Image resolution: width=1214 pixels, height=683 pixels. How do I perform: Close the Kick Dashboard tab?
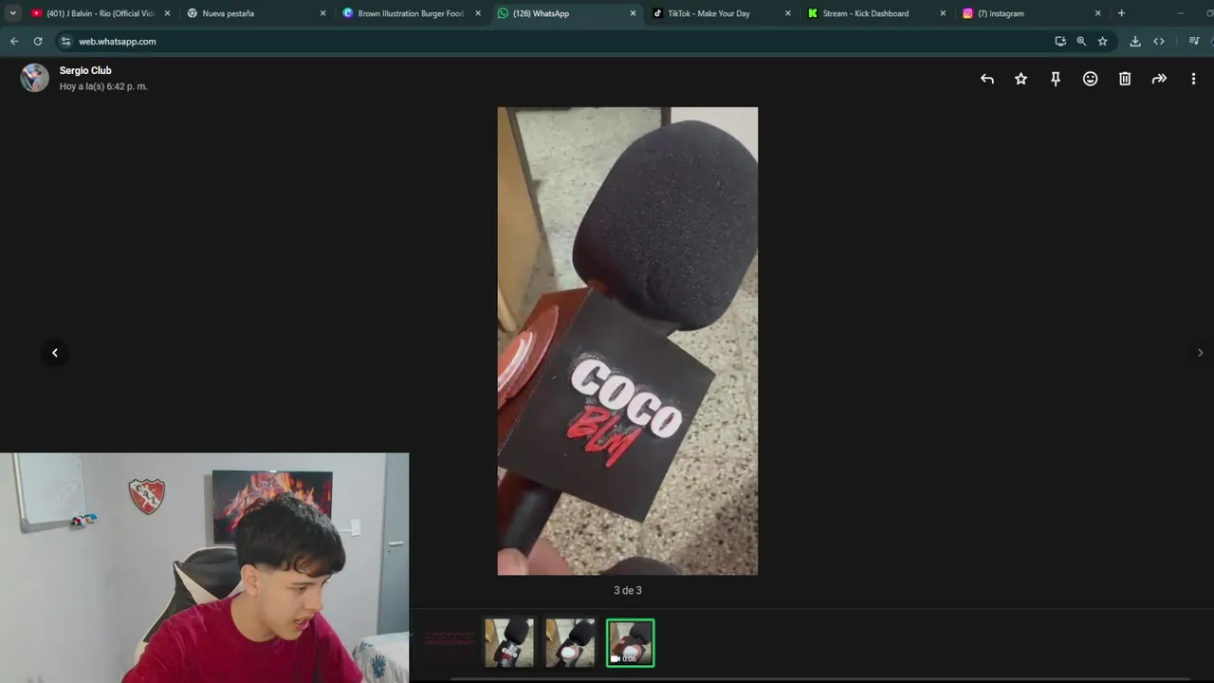point(943,13)
